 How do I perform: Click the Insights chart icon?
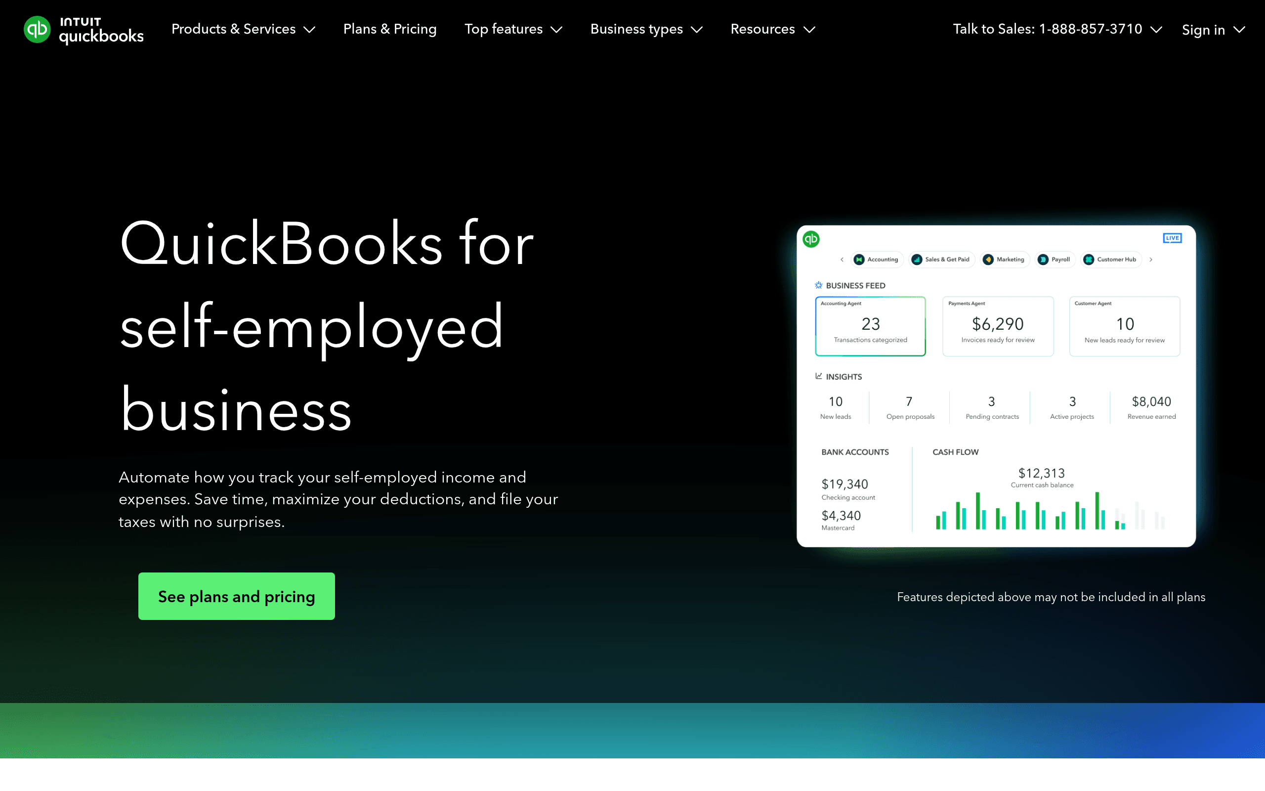[819, 376]
